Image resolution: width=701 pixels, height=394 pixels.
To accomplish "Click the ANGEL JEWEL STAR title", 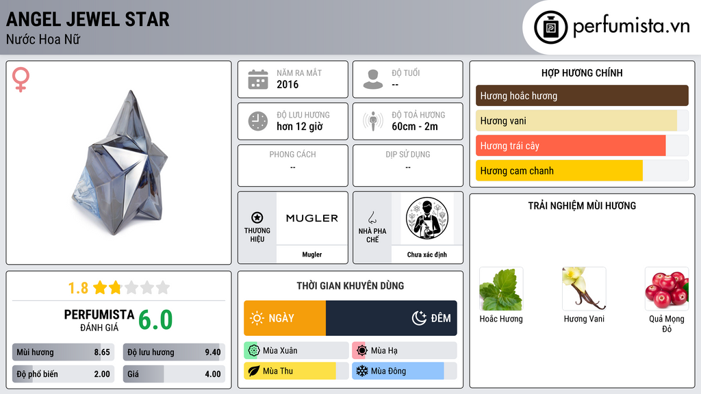I will (x=88, y=19).
